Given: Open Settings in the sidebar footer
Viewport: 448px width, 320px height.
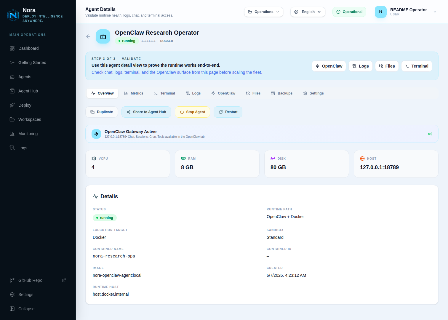Looking at the screenshot, I should pyautogui.click(x=38, y=295).
